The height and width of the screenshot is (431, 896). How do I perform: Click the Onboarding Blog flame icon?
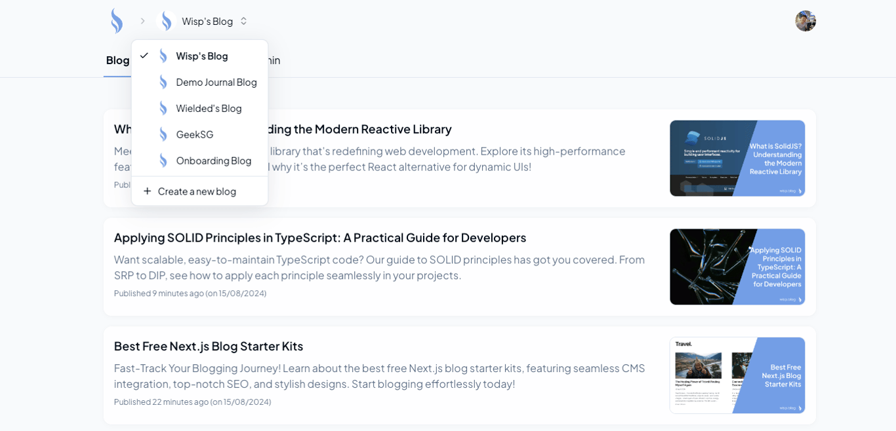[163, 160]
